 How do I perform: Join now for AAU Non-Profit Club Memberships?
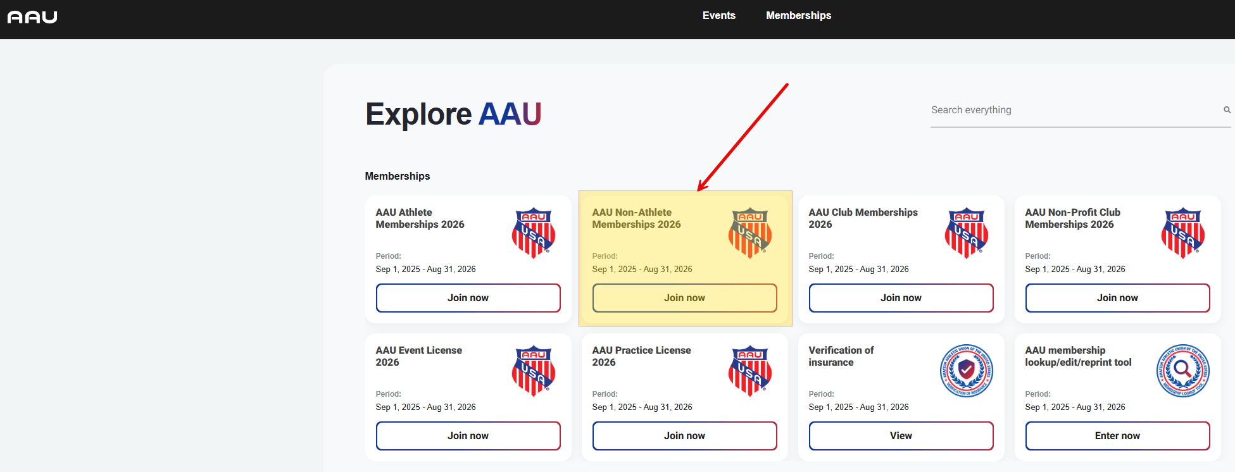1118,298
